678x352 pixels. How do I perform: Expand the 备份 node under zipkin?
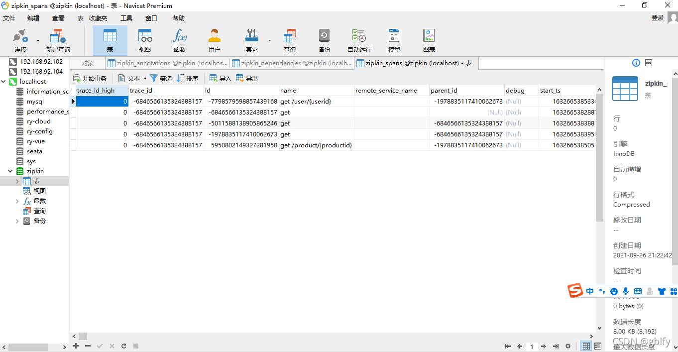click(x=17, y=221)
